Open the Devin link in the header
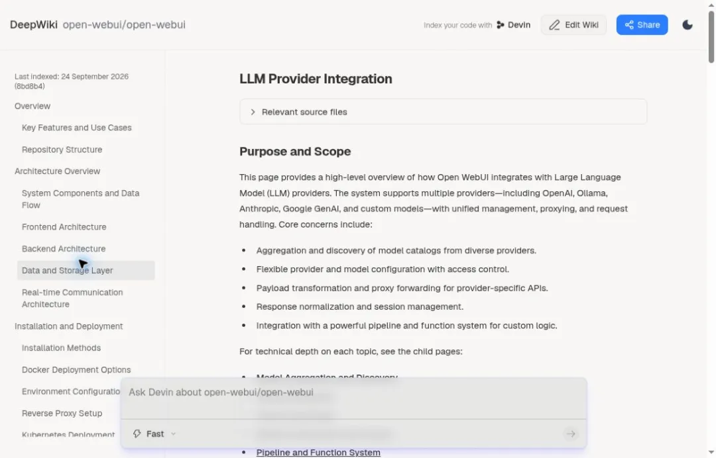The width and height of the screenshot is (716, 458). point(513,24)
